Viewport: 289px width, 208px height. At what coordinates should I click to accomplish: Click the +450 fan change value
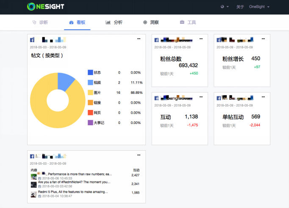coord(194,73)
